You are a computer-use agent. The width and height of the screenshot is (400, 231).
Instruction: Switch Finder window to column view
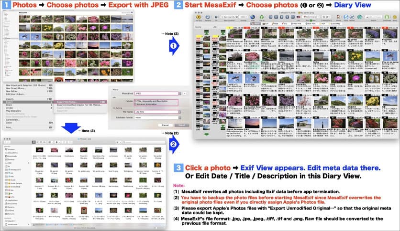click(41, 142)
